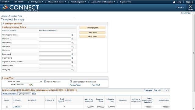Open lookup for Supervisor ID field
Viewport: 195px width, 110px height.
(x=73, y=58)
